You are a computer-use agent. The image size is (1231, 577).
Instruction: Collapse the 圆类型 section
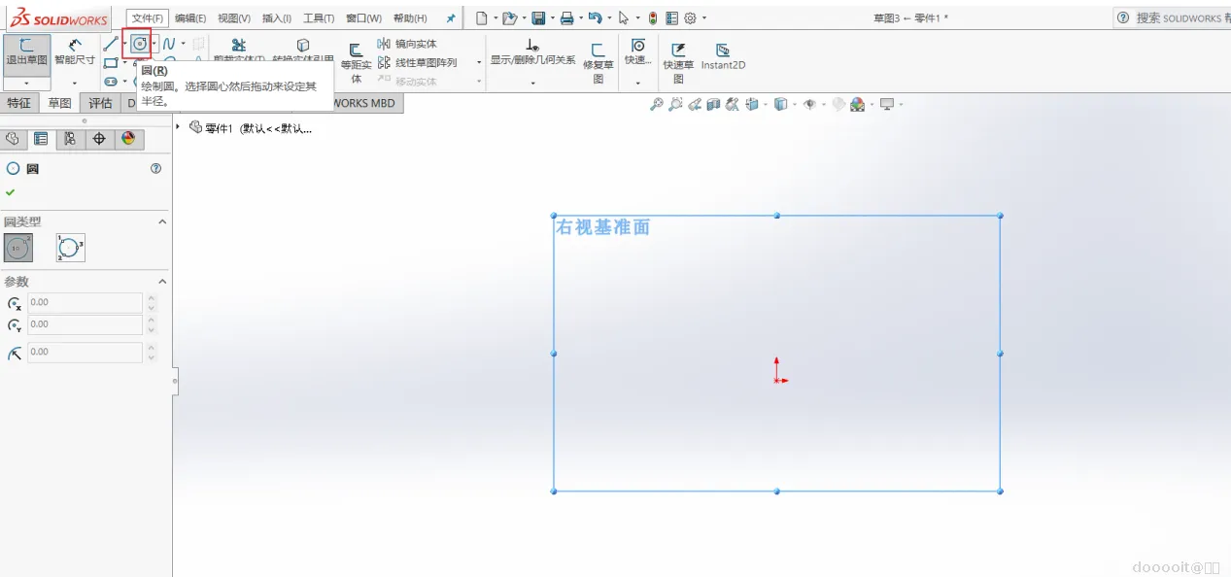162,221
